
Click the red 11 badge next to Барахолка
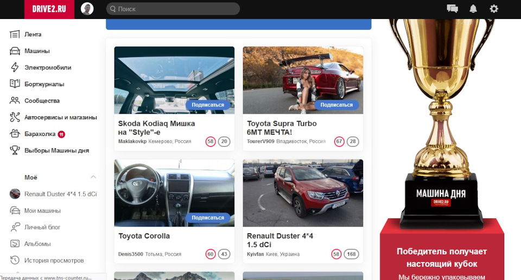coord(61,134)
